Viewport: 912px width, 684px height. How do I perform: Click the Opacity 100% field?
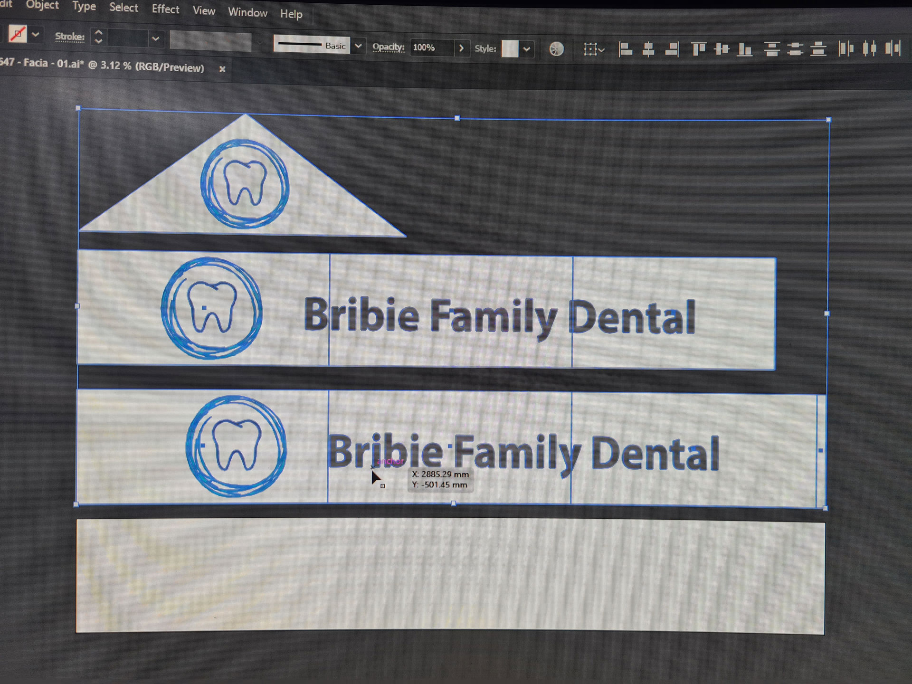431,47
